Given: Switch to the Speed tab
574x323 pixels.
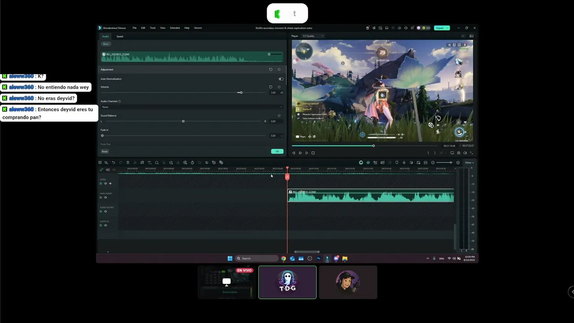Looking at the screenshot, I should [x=120, y=36].
